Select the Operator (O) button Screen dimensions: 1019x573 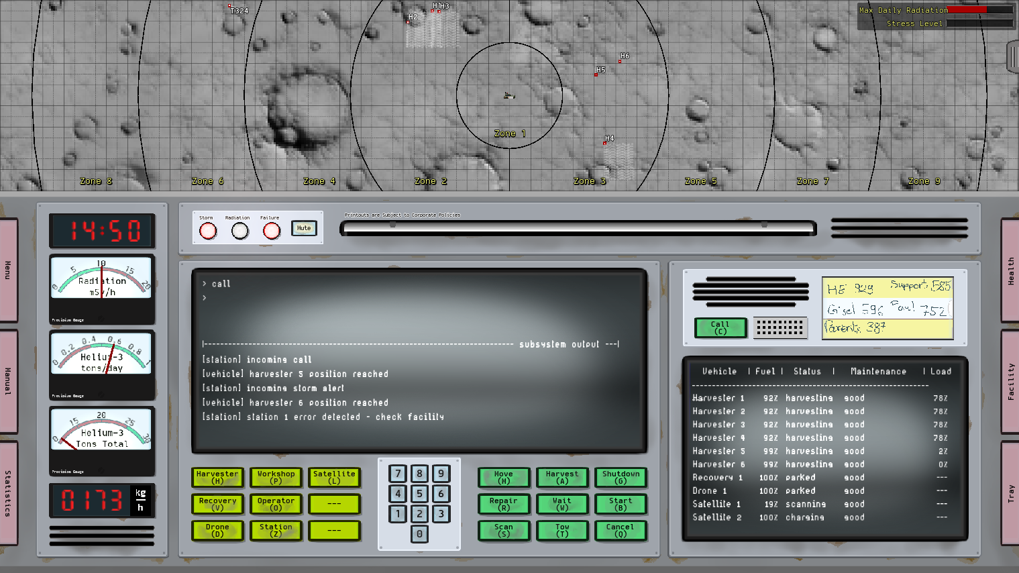[x=276, y=504]
